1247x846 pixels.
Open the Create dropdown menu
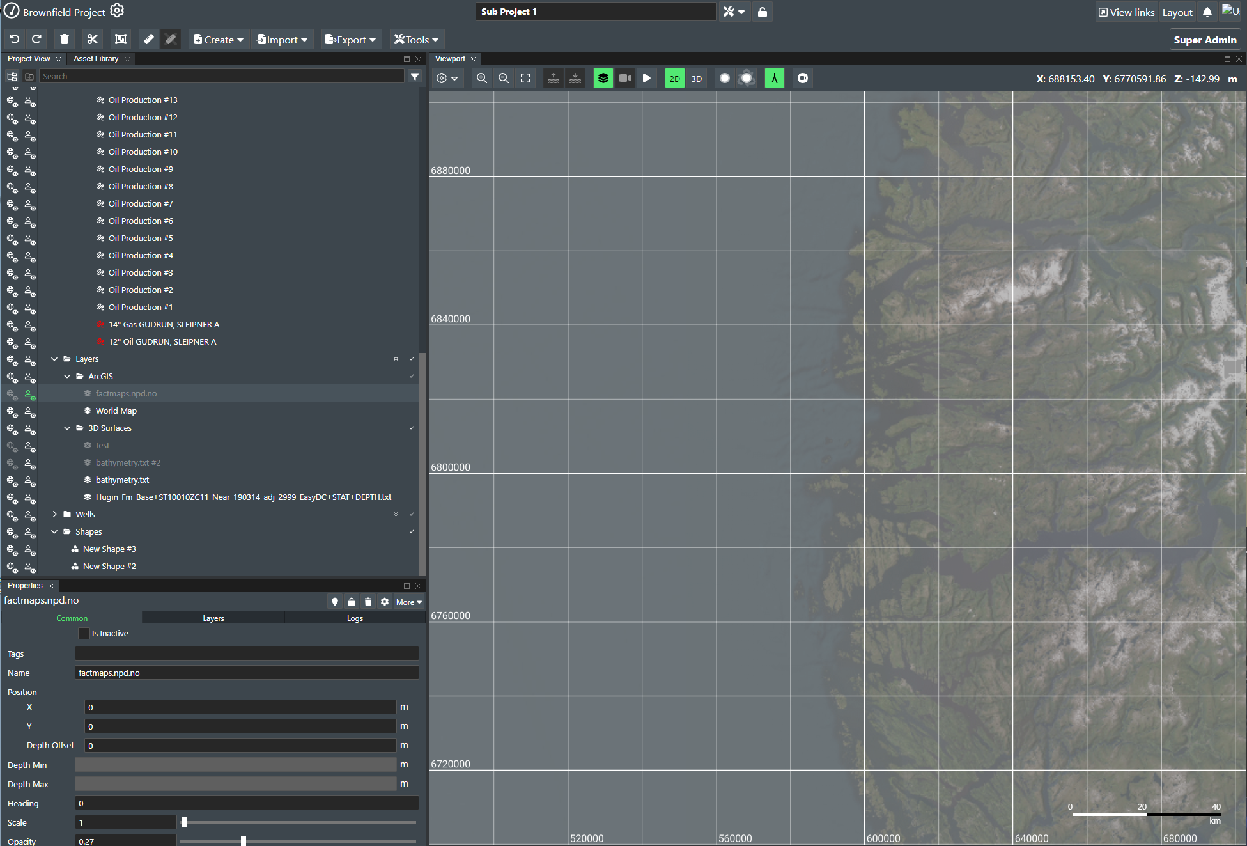(x=219, y=40)
